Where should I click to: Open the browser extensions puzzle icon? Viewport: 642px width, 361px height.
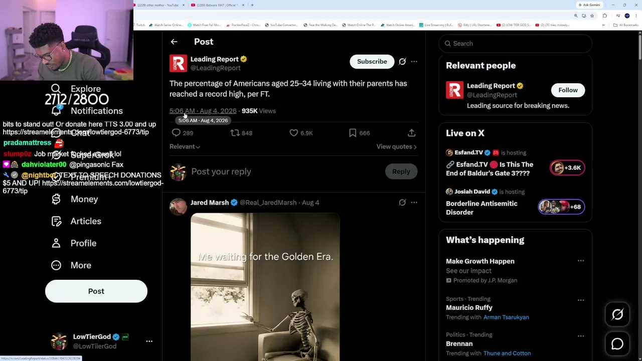[604, 16]
